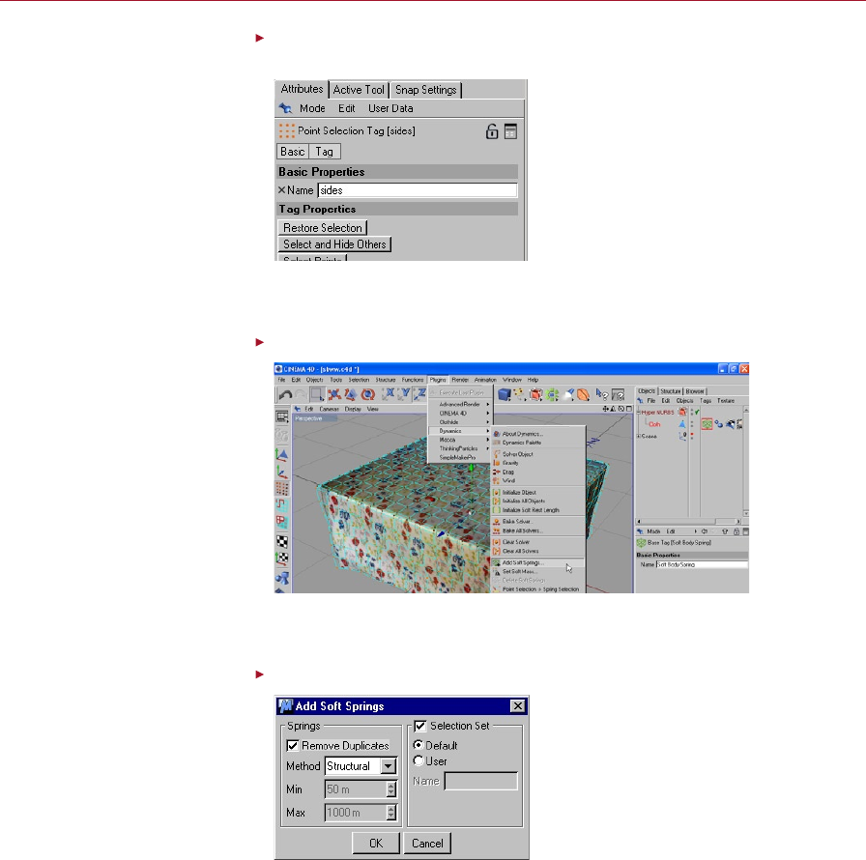866x860 pixels.
Task: Click the Soft Body Spring name field
Action: [702, 564]
